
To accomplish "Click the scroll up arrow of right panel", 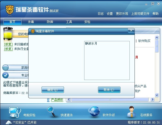I will coord(157,37).
